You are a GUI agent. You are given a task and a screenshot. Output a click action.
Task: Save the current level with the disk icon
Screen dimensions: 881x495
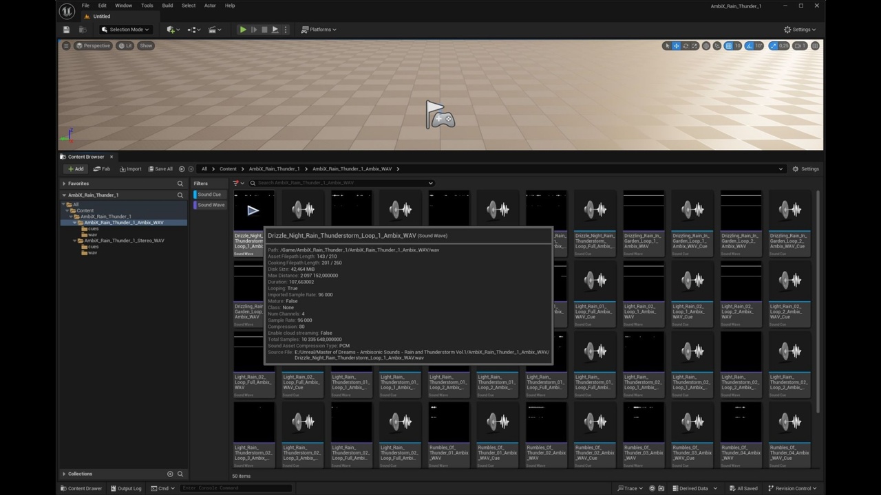coord(66,30)
